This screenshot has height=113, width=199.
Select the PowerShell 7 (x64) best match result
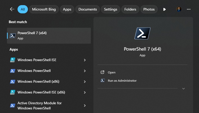49,36
